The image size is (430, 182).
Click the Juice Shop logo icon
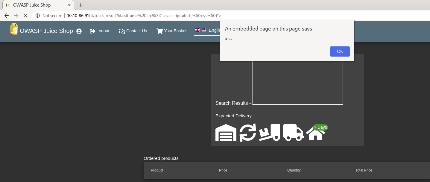coord(14,29)
